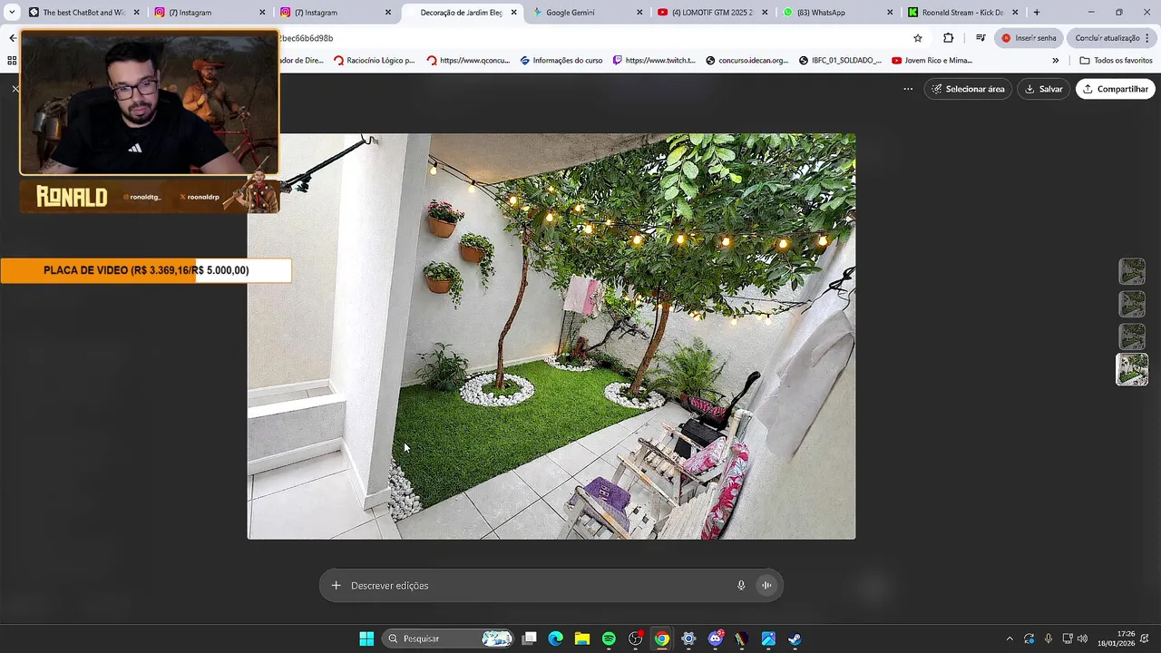Open the volume speaker tray icon
The height and width of the screenshot is (653, 1161).
pyautogui.click(x=1082, y=638)
